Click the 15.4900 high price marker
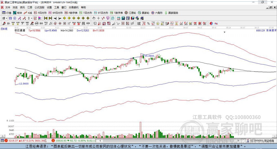This screenshot has height=149, width=277. [149, 56]
